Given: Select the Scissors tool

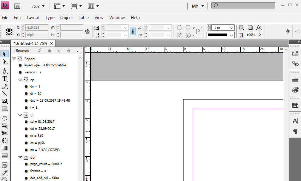Looking at the screenshot, I should tap(5, 133).
